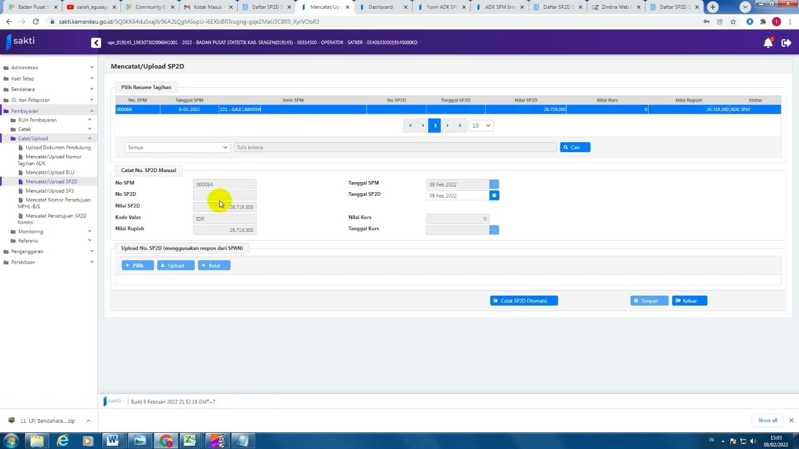Collapse the sidebar with the arrow icon
799x449 pixels.
(x=96, y=42)
